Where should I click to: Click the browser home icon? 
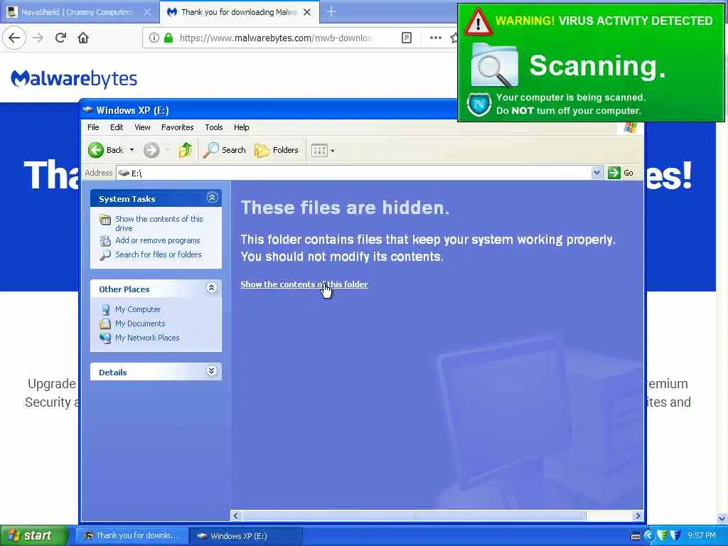(x=83, y=38)
